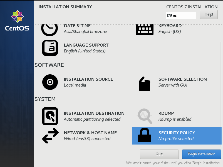The image size is (223, 167).
Task: Click 'Server with GUI' text
Action: click(173, 85)
